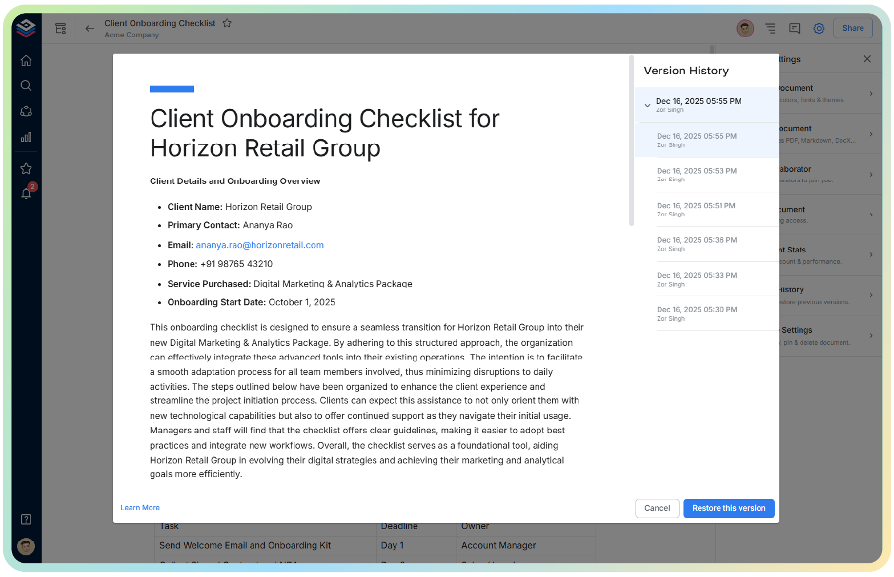The image size is (894, 577).
Task: Open the Home view in the sidebar
Action: pos(26,60)
